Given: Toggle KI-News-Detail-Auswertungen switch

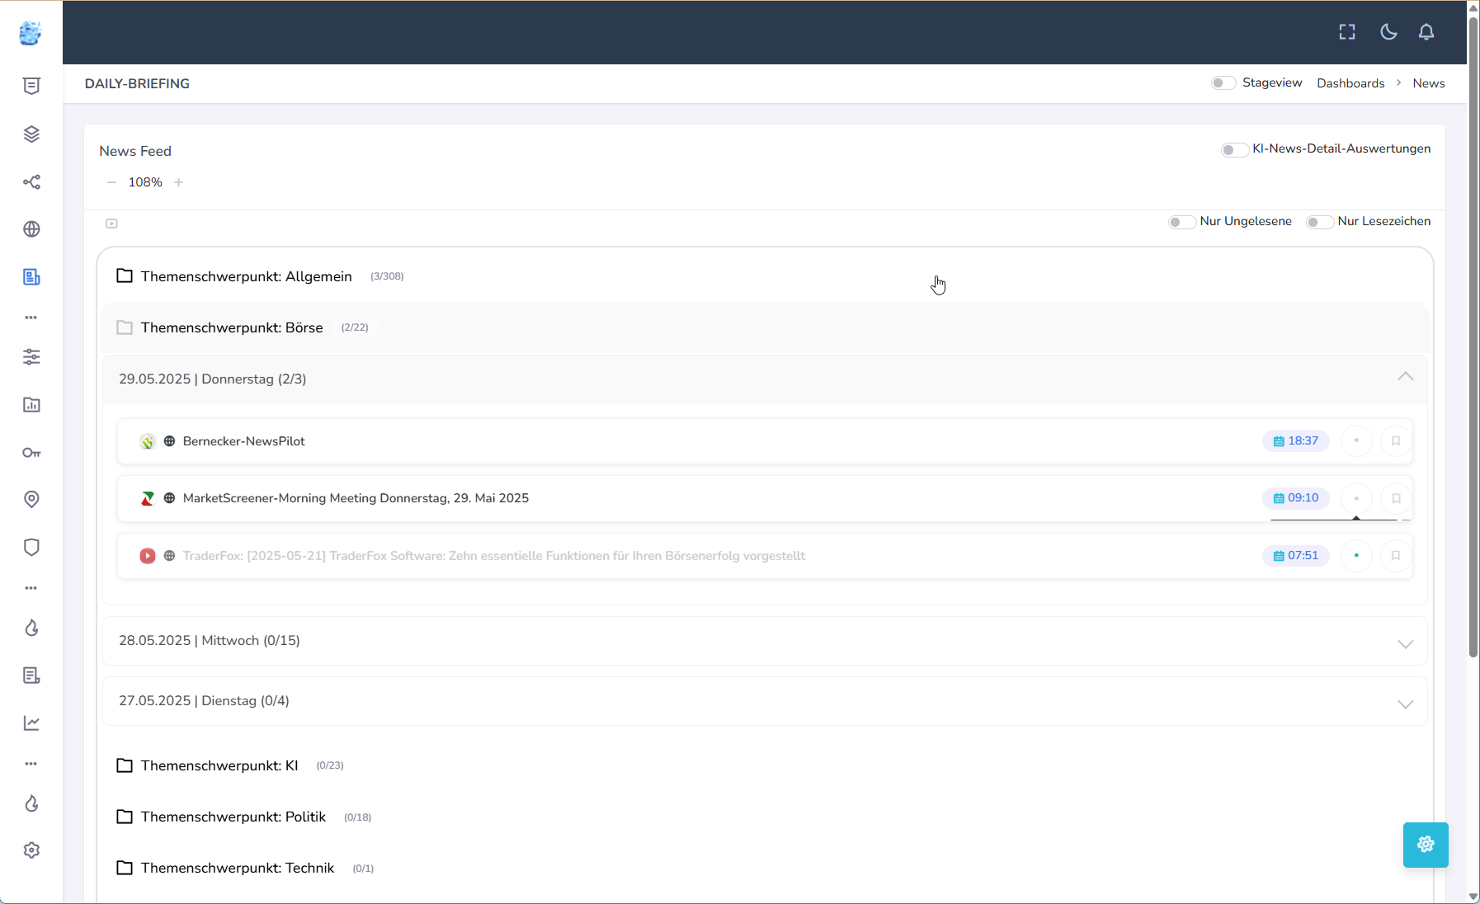Looking at the screenshot, I should point(1233,149).
